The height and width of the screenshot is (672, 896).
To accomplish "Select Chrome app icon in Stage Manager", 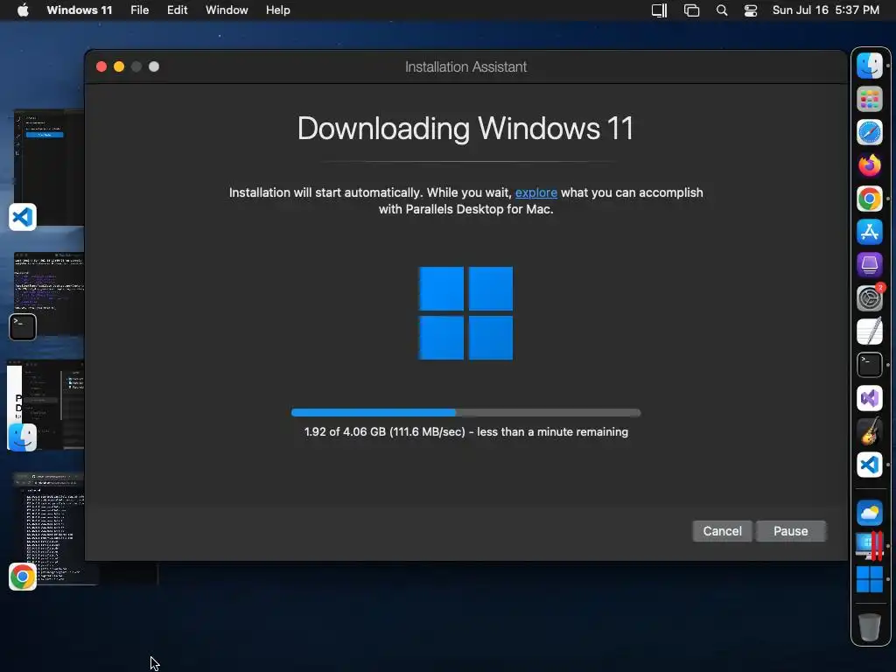I will [x=22, y=577].
